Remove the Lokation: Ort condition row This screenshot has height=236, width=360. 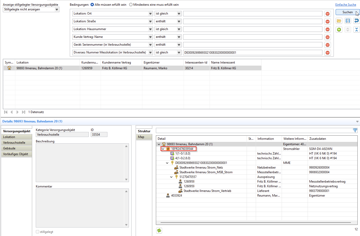(328, 14)
